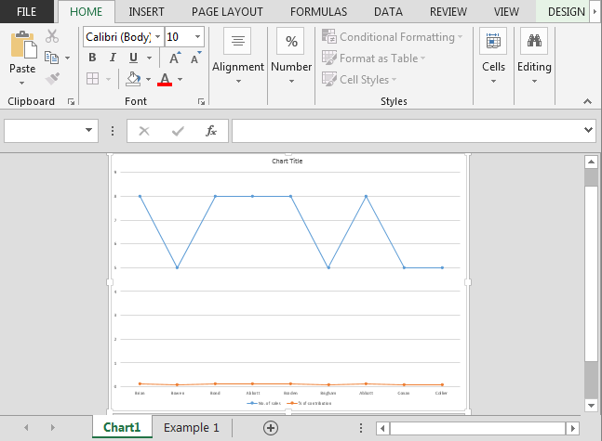Click the Conditional Formatting icon
The image size is (602, 441).
(x=329, y=36)
